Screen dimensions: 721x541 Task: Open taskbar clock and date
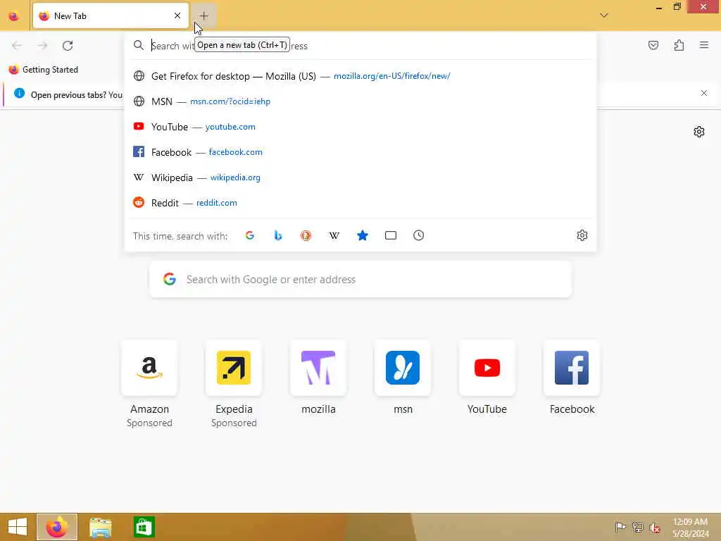(x=690, y=527)
